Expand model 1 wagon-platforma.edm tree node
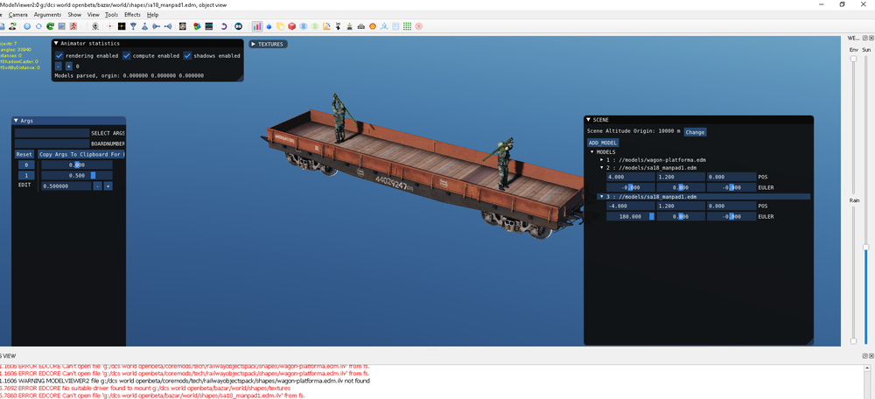This screenshot has width=875, height=399. (601, 160)
